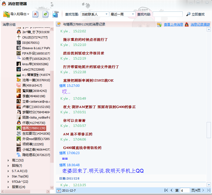Go to next page of records
This screenshot has height=195, width=212.
203,190
